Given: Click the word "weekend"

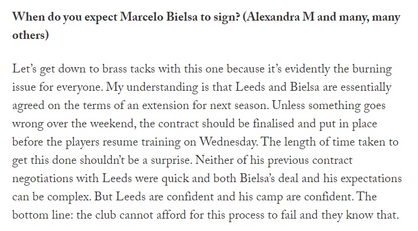Looking at the screenshot, I should coord(112,124).
